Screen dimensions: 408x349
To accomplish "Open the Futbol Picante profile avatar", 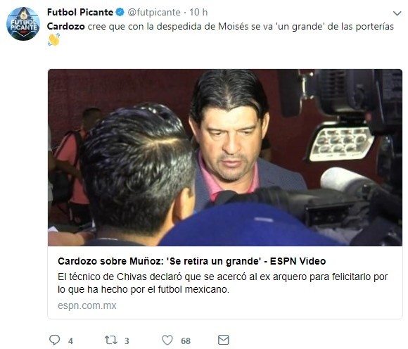I will 23,24.
